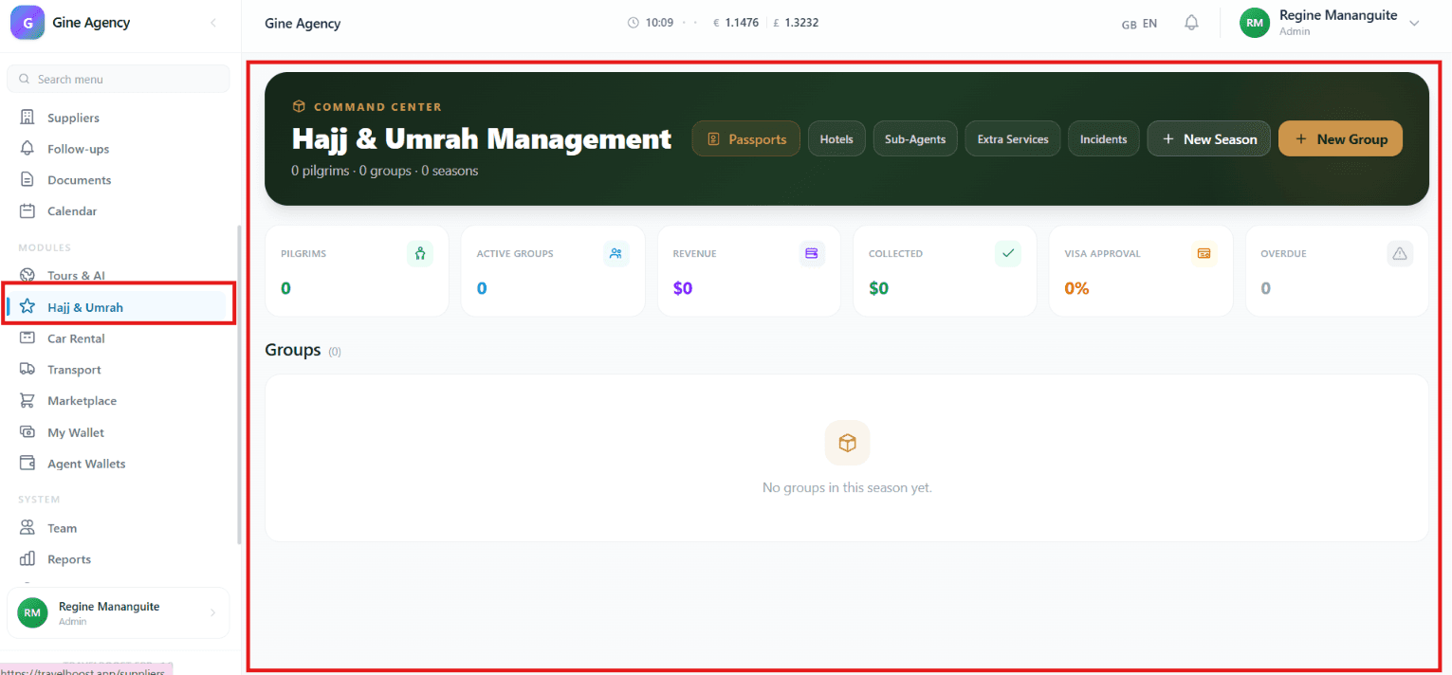The height and width of the screenshot is (675, 1452).
Task: Click the Follow-ups bell icon in sidebar
Action: tap(28, 149)
